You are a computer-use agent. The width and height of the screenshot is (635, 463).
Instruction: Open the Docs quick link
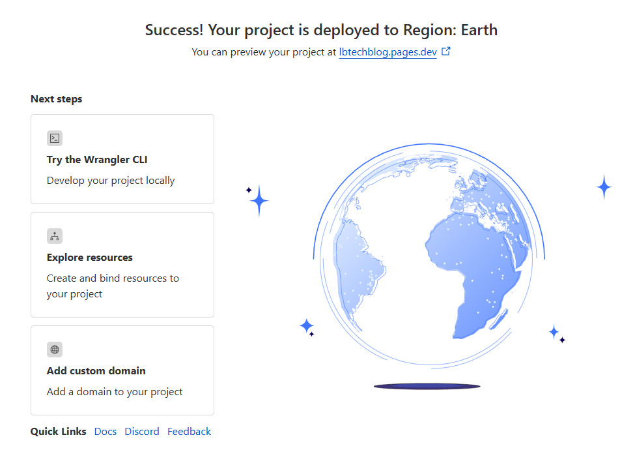106,432
